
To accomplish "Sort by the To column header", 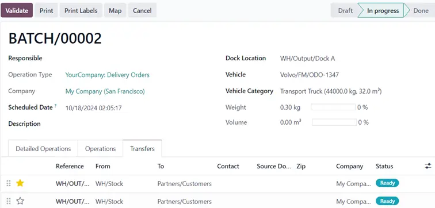I will pos(161,166).
